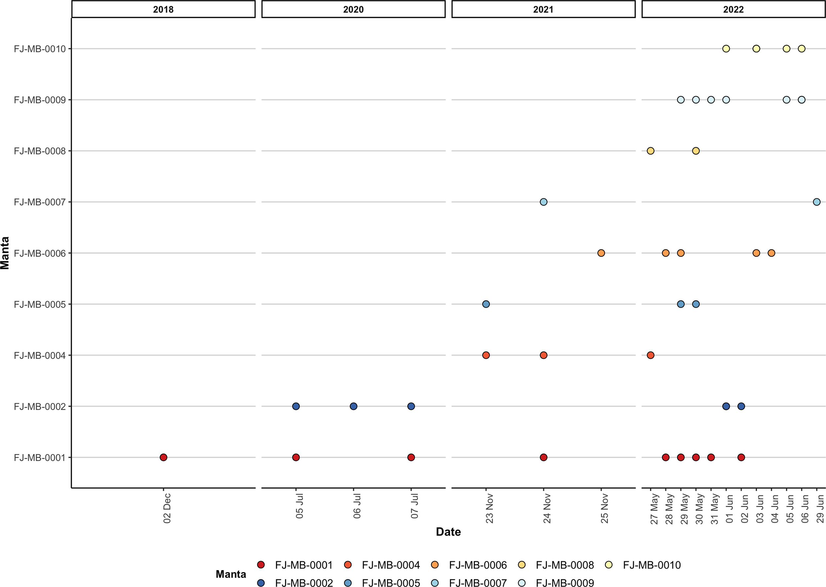Click the FJ-MB-0009 point on 31 May

(711, 100)
